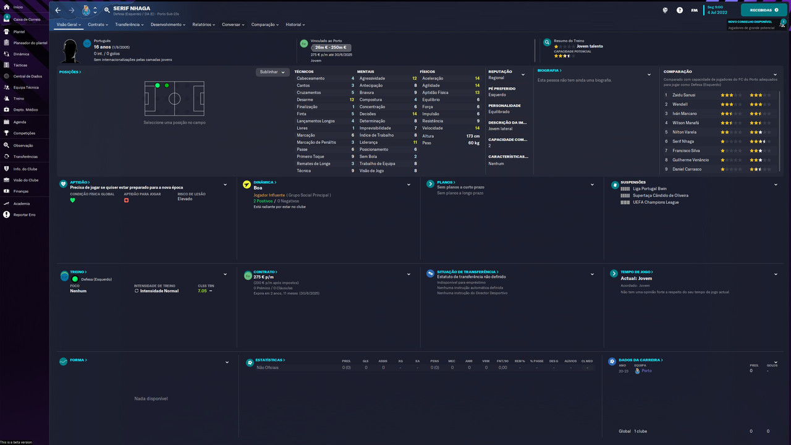Expand the Contrato panel chevron
Screen dimensions: 791x445
click(x=408, y=274)
